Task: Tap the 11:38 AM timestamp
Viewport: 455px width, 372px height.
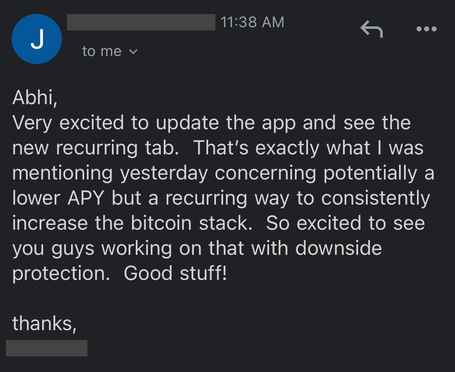Action: pyautogui.click(x=252, y=22)
